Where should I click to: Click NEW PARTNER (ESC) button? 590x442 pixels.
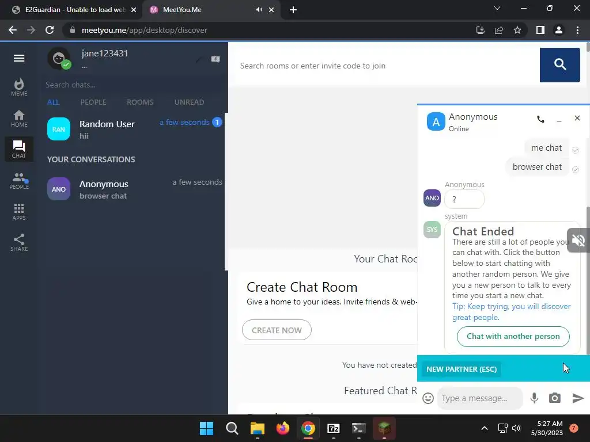click(x=462, y=369)
